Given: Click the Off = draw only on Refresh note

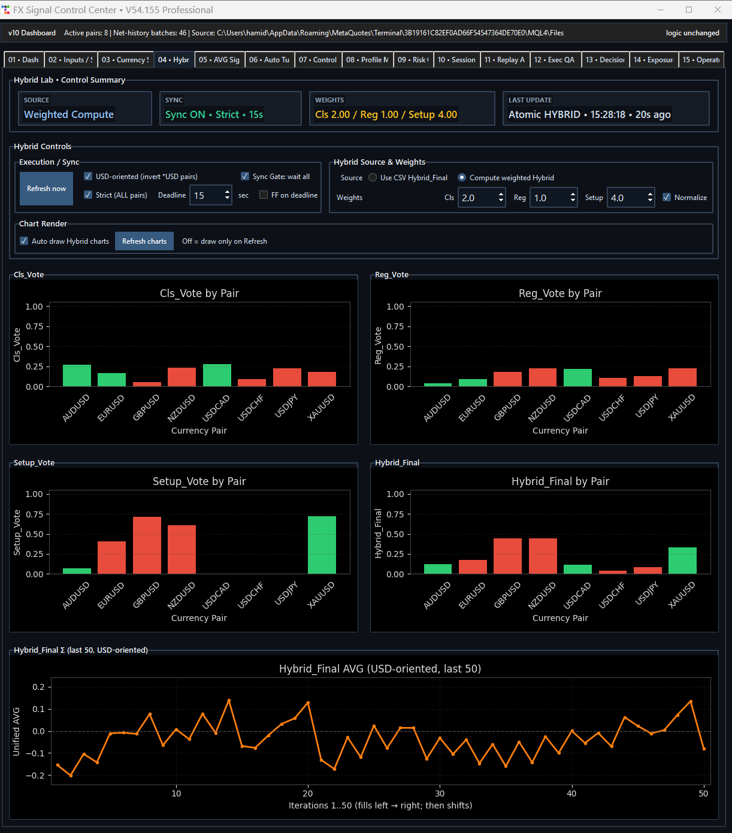Looking at the screenshot, I should (x=225, y=241).
